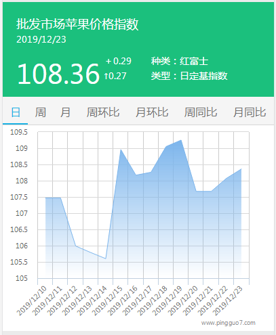Click the chart low point at 2019/12/14
276x335 pixels.
106,259
